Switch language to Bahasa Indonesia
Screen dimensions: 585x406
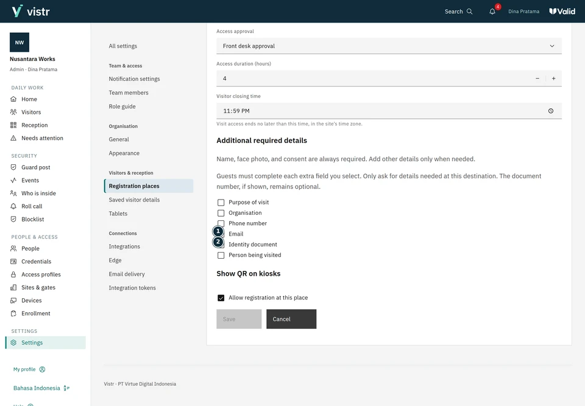[37, 388]
